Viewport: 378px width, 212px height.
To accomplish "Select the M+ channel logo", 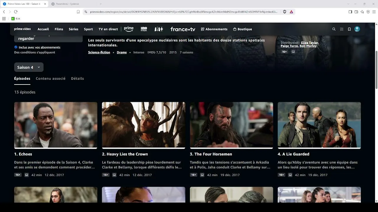I will [x=159, y=29].
